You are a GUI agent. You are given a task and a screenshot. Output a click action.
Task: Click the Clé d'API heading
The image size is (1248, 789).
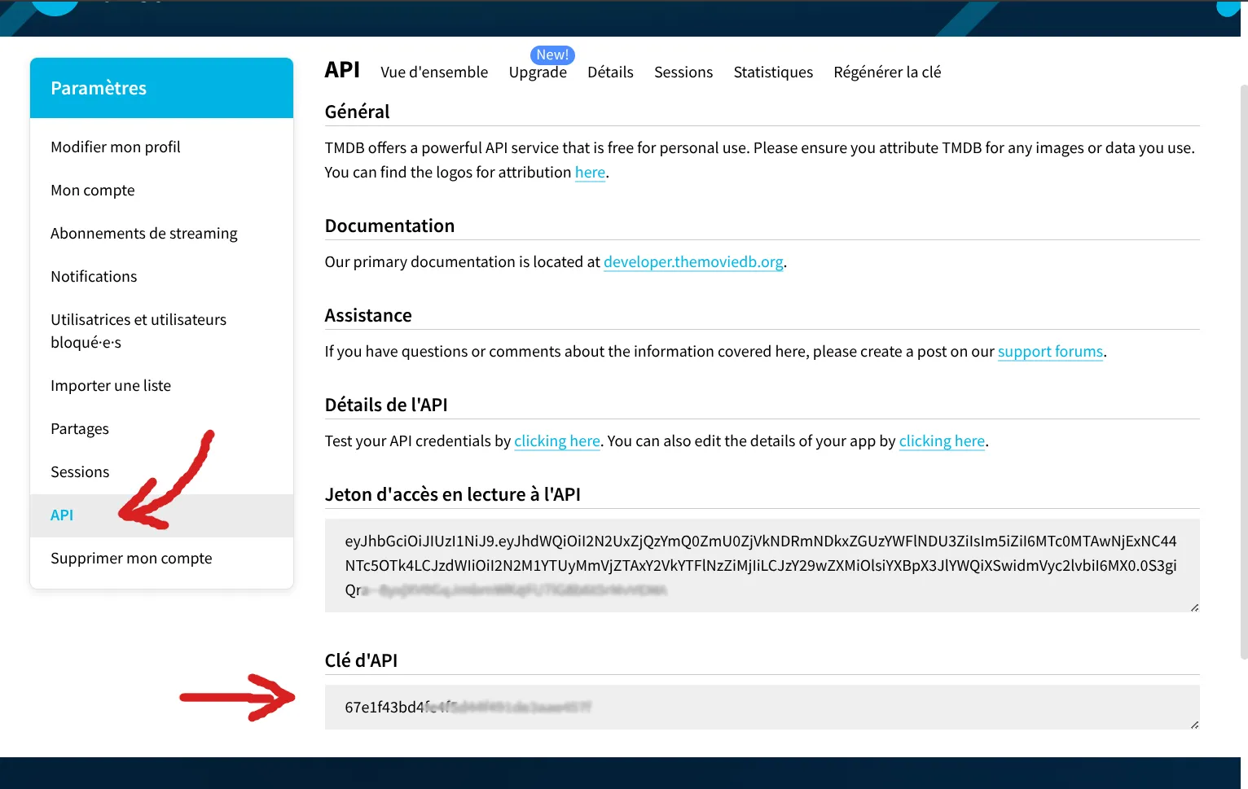pyautogui.click(x=361, y=660)
